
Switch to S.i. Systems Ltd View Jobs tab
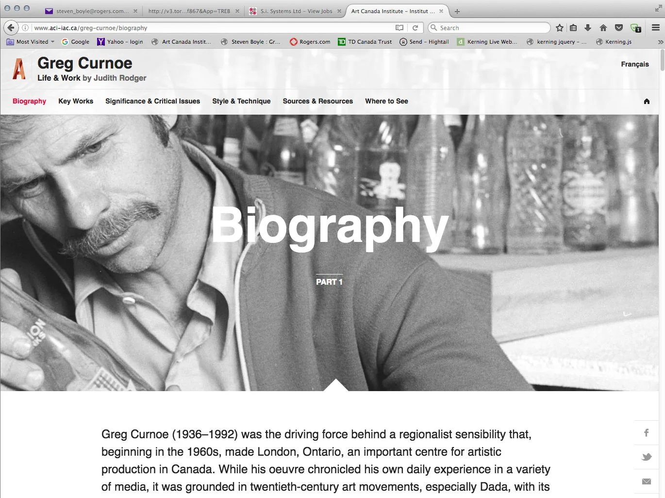[x=296, y=11]
